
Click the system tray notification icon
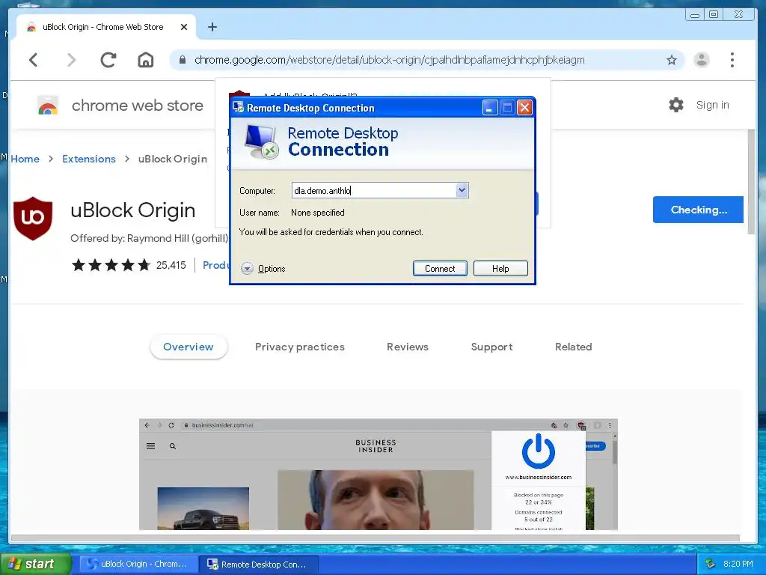(711, 564)
